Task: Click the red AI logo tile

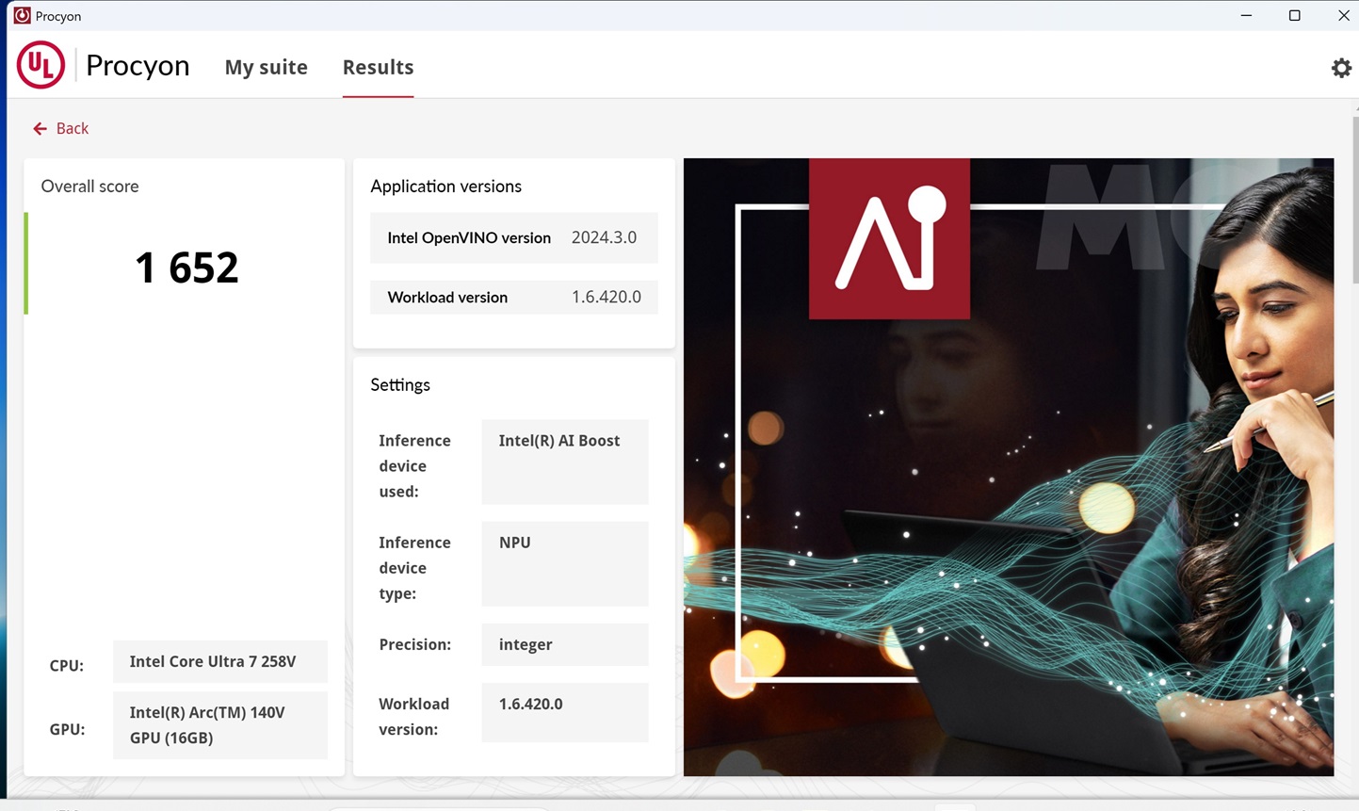Action: click(889, 238)
